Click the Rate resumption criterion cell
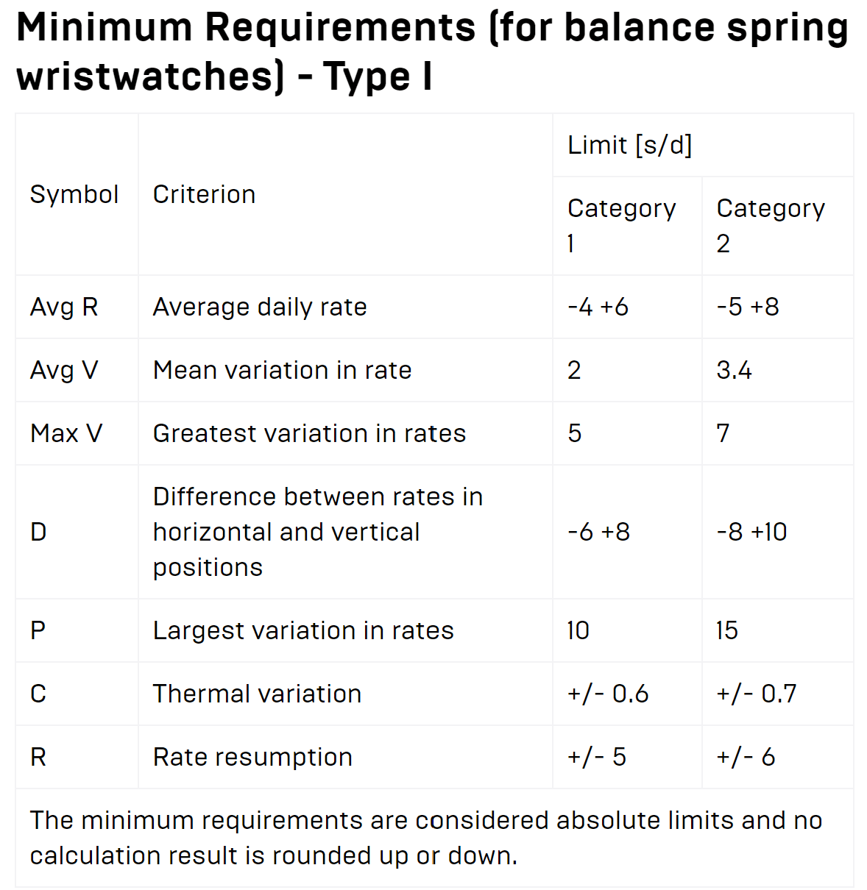 tap(252, 757)
